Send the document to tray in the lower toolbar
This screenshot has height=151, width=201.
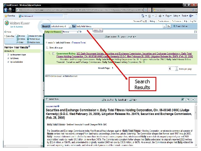point(108,100)
